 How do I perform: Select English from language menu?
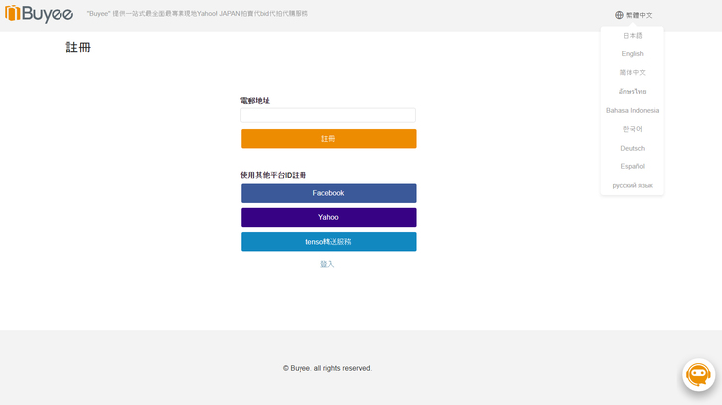pos(632,54)
